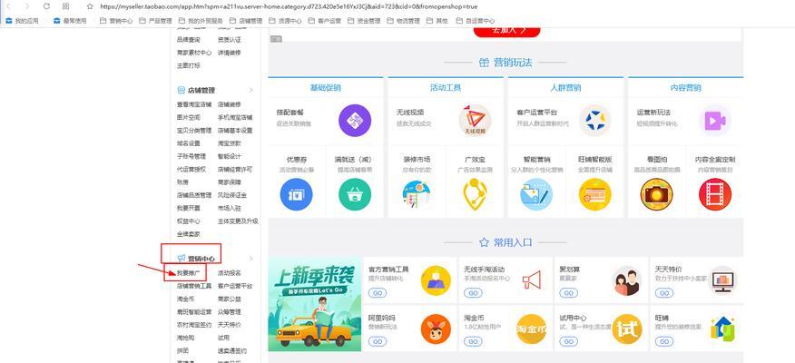Open the 客户运营平台 star icon
The width and height of the screenshot is (795, 363).
point(594,120)
